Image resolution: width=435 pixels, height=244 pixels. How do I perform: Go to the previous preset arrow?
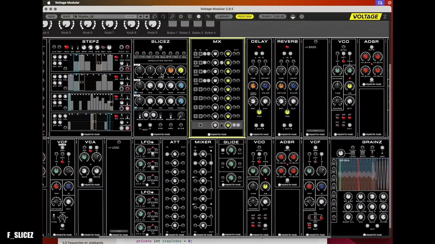140,16
